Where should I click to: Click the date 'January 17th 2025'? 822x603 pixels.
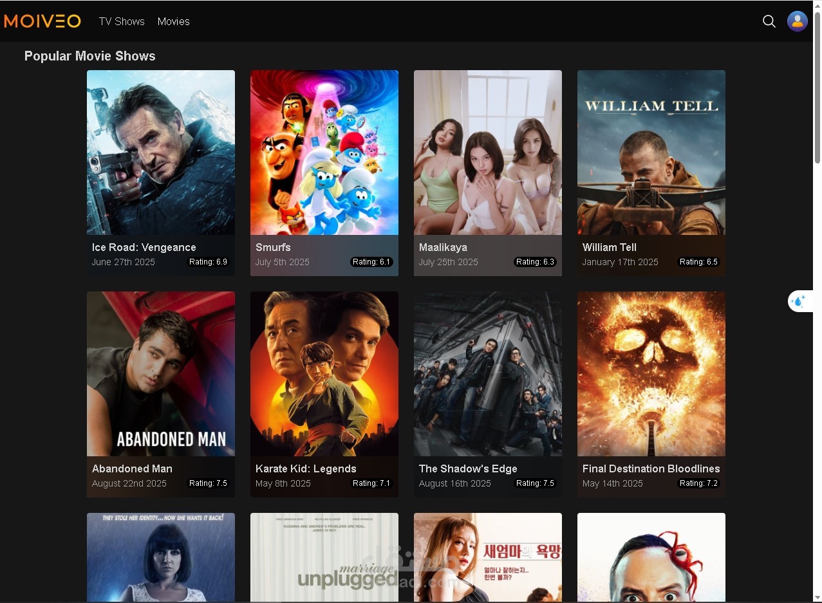621,262
